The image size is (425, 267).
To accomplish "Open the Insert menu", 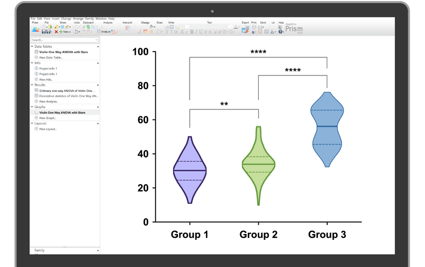I will point(56,19).
